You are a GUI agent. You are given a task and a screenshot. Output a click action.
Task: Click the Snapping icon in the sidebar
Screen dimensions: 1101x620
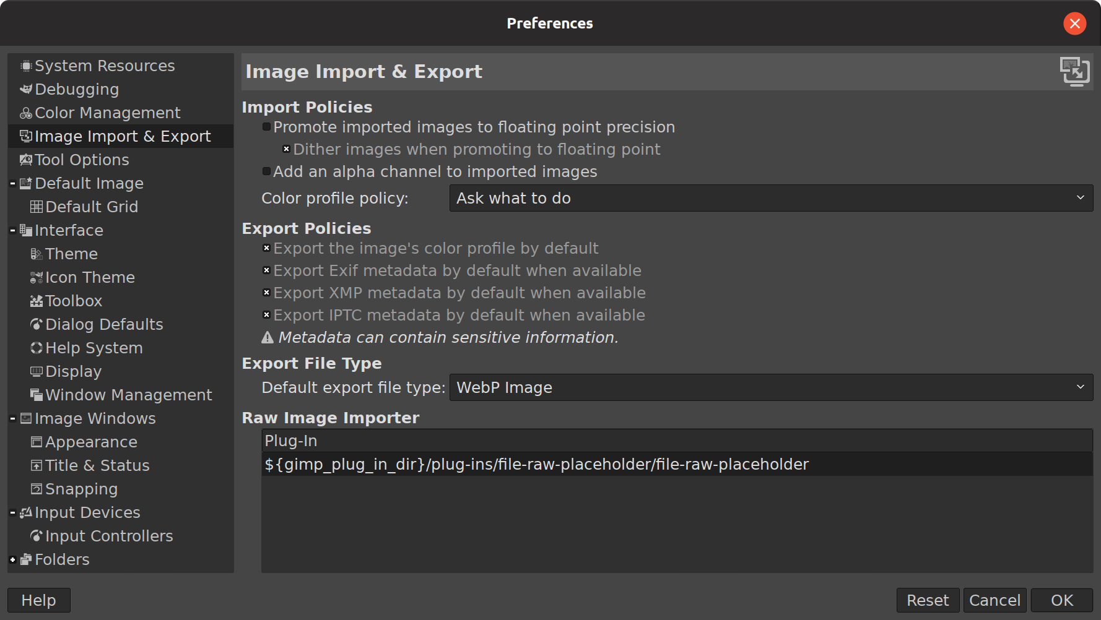(37, 489)
